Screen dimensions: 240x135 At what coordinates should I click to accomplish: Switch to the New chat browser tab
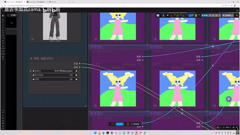[59, 2]
